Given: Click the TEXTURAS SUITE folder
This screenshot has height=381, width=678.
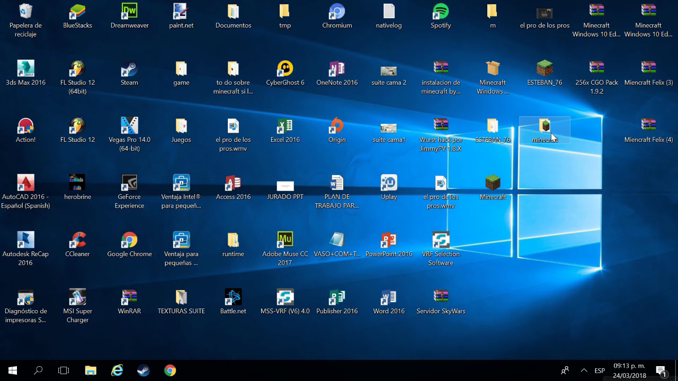Looking at the screenshot, I should click(x=181, y=302).
